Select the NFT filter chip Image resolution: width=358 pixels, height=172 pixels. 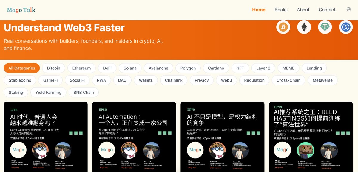(x=240, y=68)
